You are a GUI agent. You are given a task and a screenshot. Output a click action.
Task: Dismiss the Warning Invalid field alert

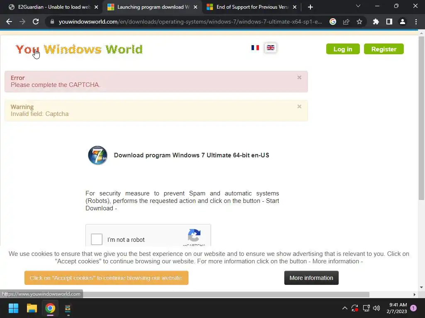299,106
